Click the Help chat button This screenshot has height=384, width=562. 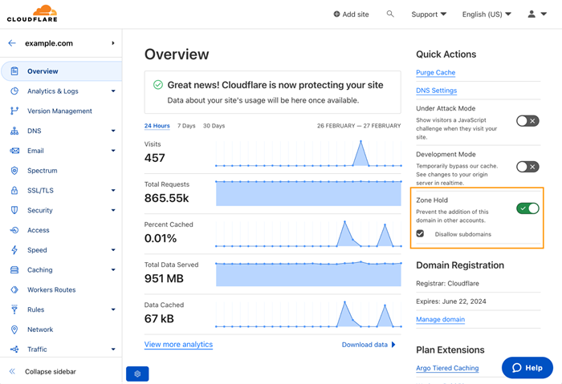coord(527,367)
